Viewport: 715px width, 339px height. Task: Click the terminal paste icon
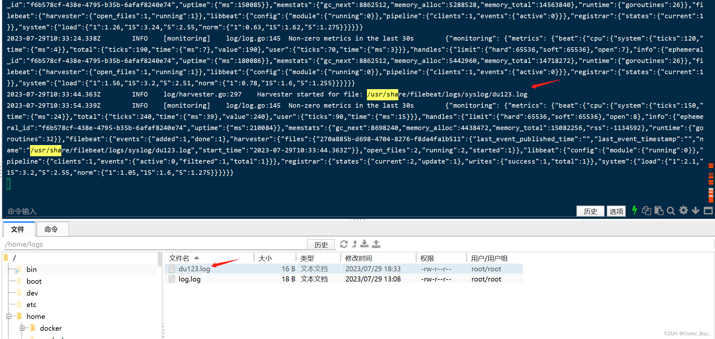click(659, 211)
